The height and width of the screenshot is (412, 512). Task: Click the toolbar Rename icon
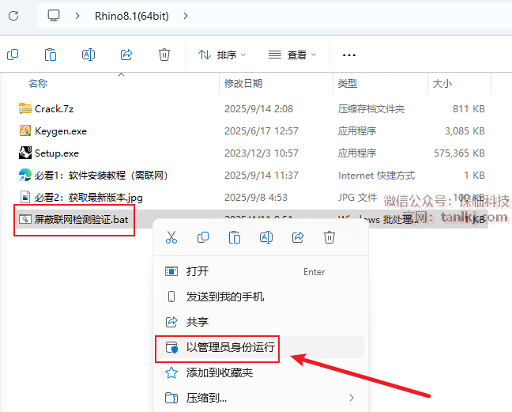88,55
